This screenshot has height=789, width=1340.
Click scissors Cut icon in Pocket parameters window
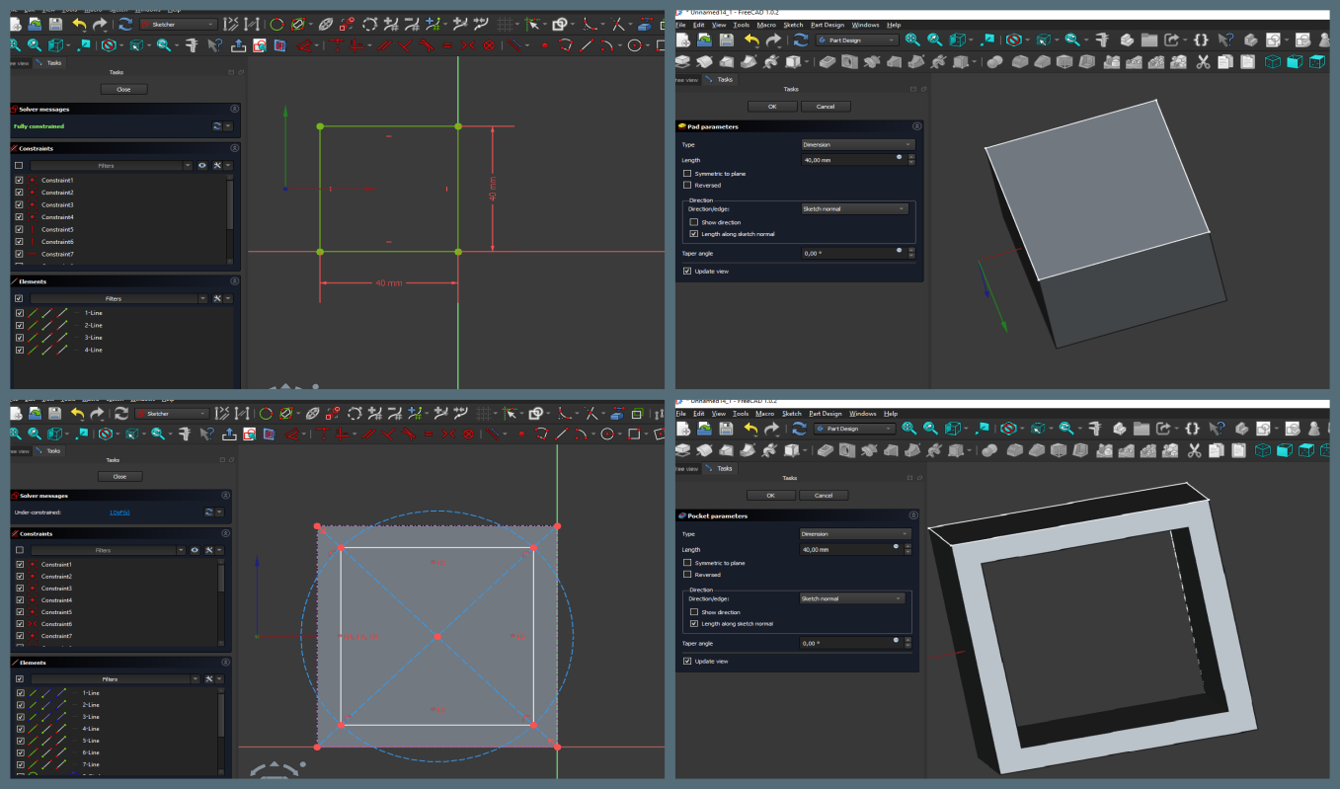[x=1194, y=451]
